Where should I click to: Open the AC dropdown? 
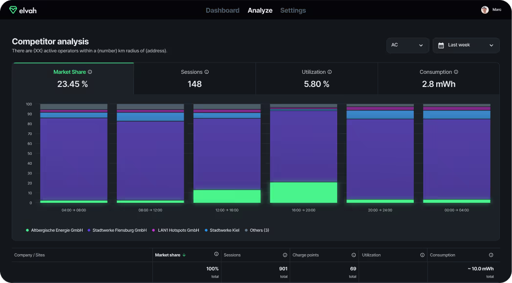click(x=407, y=45)
